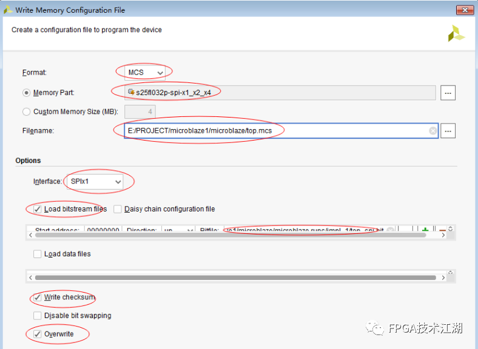Click the memory part field s25fl032p-spi-x1_x2_x4
The width and height of the screenshot is (478, 349).
pyautogui.click(x=280, y=93)
